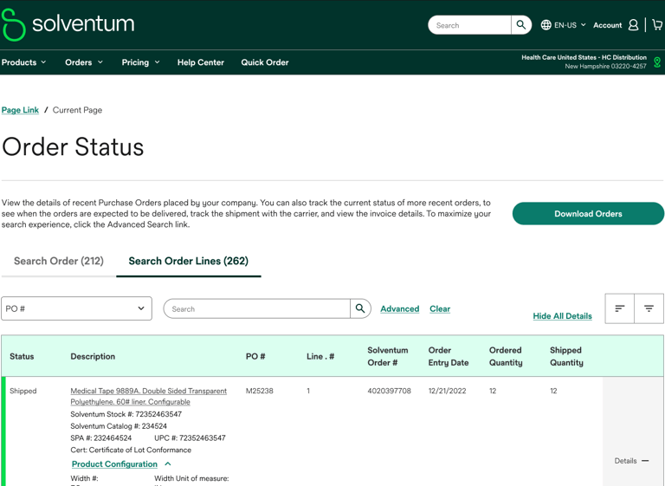Click Health Care United States - HC Distribution text
Screen dimensions: 665x486
point(584,57)
